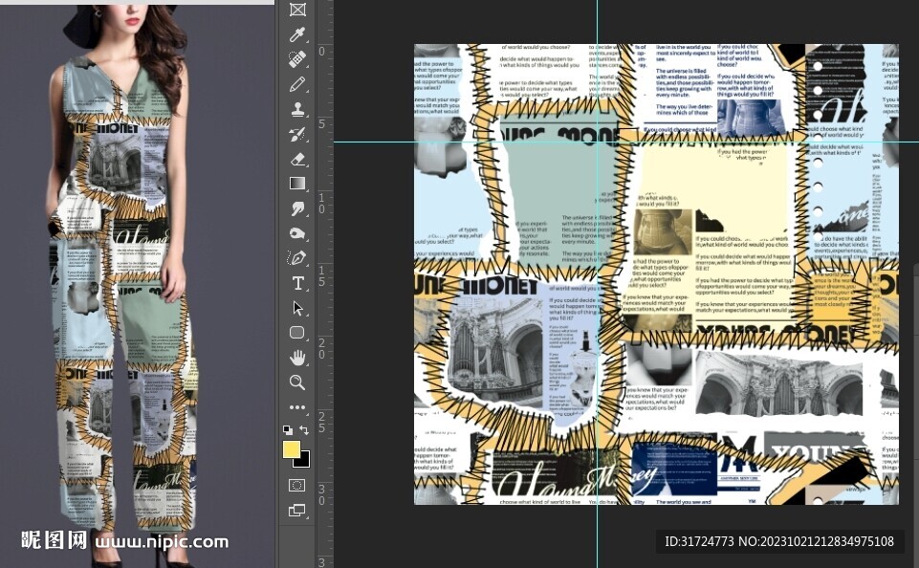The width and height of the screenshot is (919, 568).
Task: Select the Type tool
Action: [297, 283]
